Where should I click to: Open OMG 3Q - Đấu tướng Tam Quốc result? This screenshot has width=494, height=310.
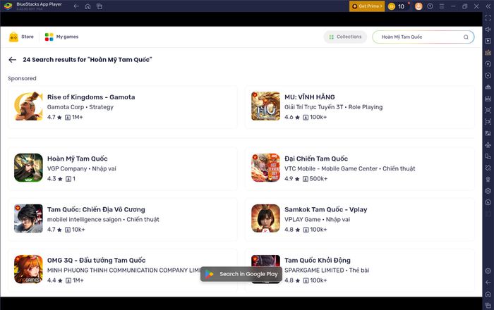123,270
